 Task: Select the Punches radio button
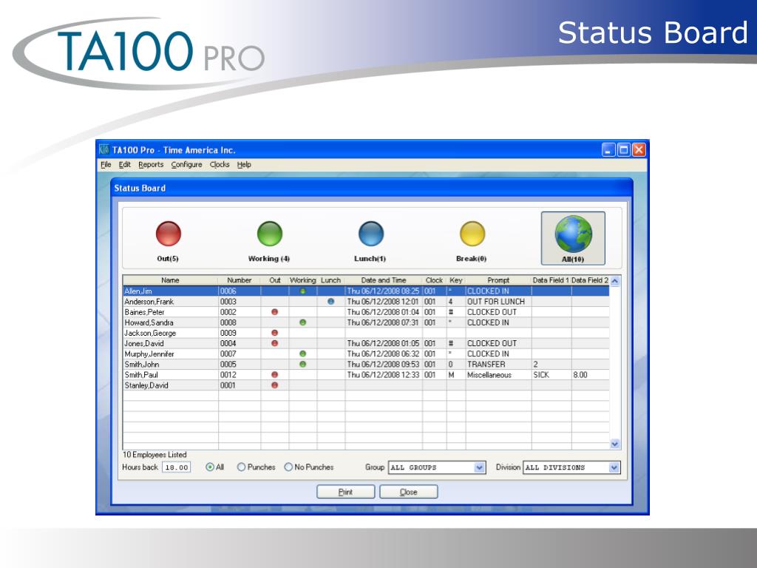(241, 467)
